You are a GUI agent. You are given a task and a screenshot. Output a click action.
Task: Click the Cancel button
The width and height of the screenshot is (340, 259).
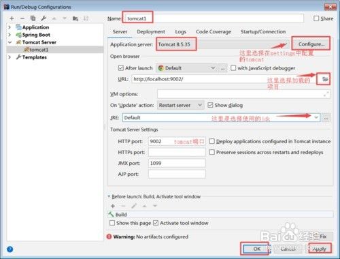pyautogui.click(x=288, y=249)
